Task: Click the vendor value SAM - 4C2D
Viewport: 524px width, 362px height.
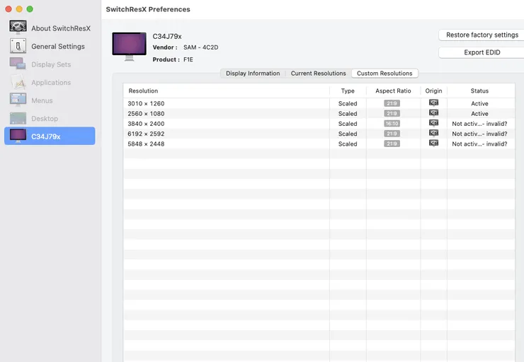Action: [200, 47]
